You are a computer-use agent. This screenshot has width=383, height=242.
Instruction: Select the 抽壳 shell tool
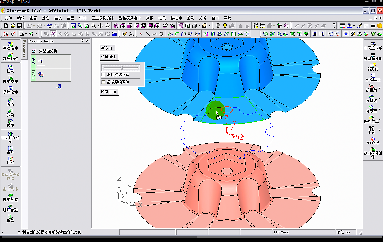(10, 69)
